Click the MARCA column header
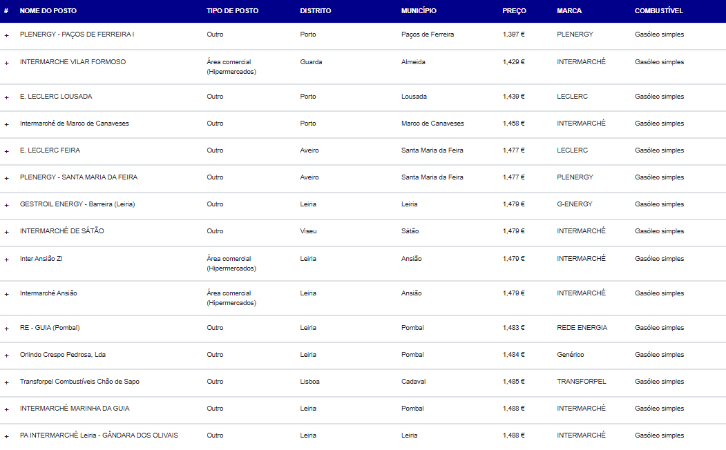 coord(569,11)
